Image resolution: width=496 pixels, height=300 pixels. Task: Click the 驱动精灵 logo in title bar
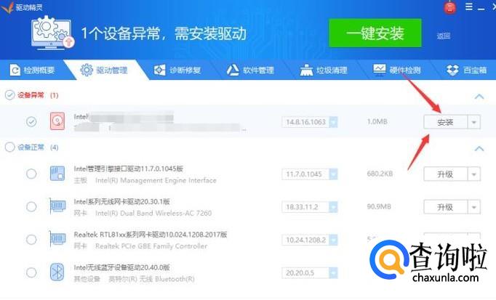click(x=7, y=7)
